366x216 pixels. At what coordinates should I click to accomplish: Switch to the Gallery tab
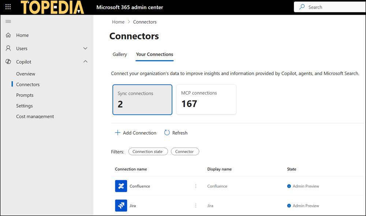point(120,54)
